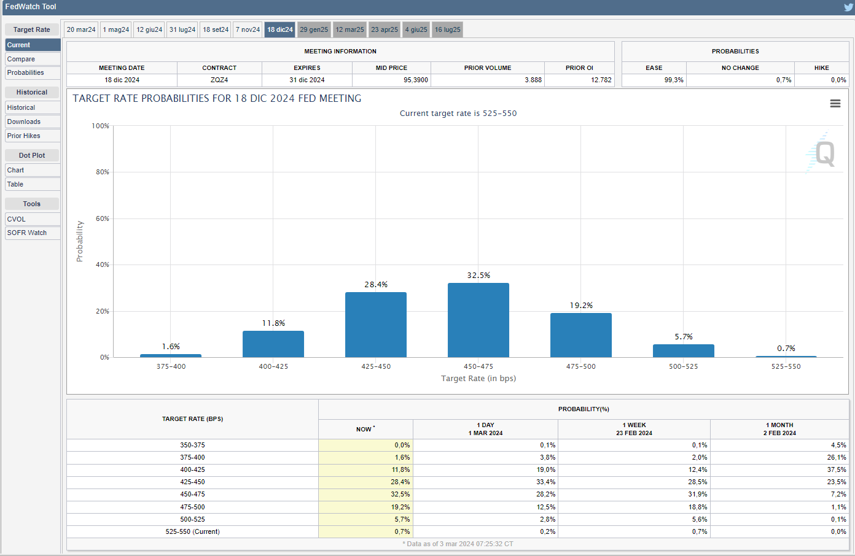This screenshot has height=556, width=855.
Task: Go to Downloads in sidebar
Action: click(33, 122)
